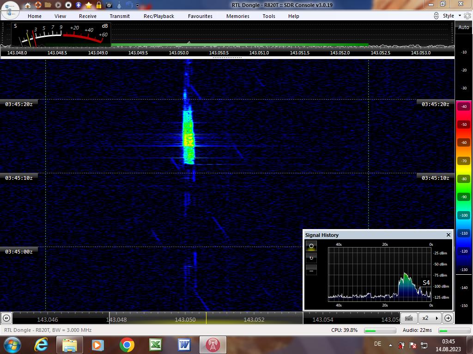The image size is (473, 354).
Task: Open the Receive ribbon tab
Action: [x=88, y=16]
